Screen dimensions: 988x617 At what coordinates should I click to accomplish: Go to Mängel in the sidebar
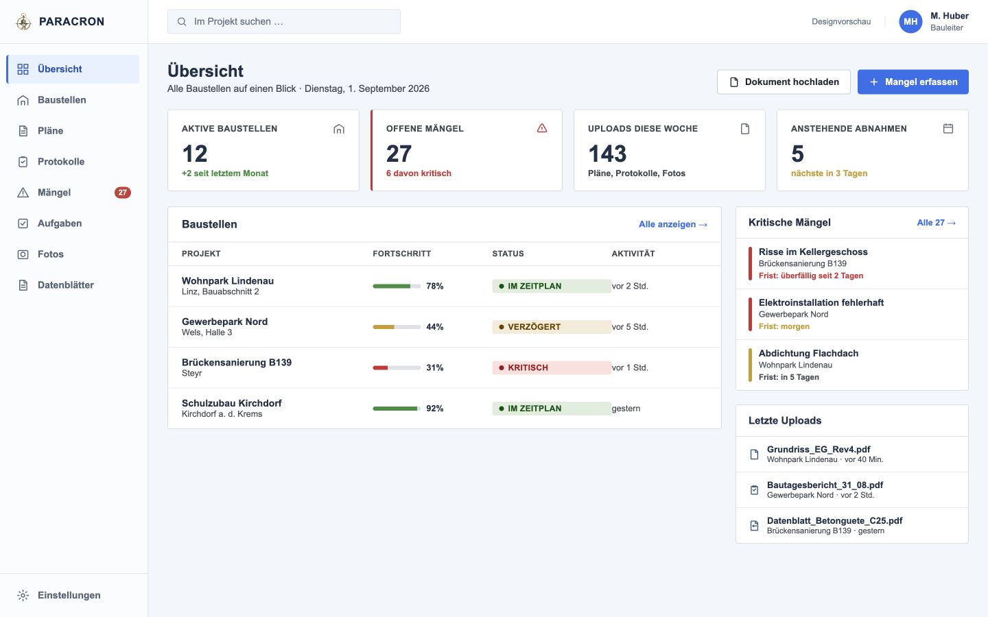click(x=73, y=193)
